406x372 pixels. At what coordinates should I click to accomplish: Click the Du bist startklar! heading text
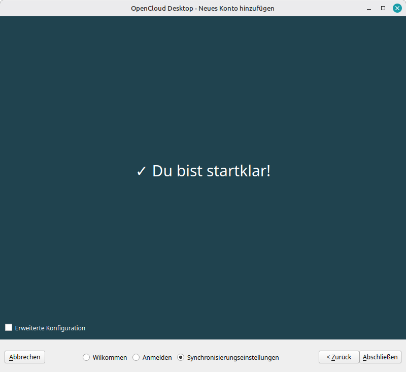(x=211, y=171)
